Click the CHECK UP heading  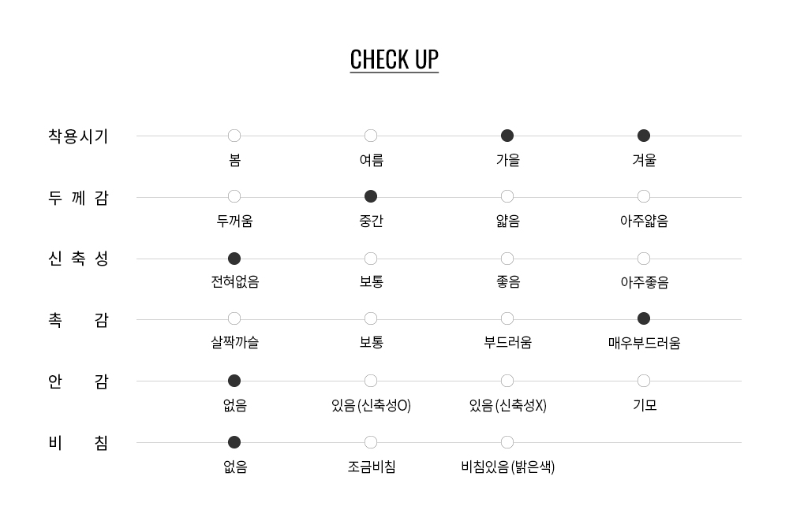(394, 60)
